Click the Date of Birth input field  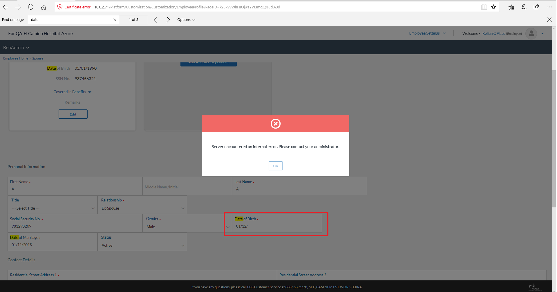[277, 226]
